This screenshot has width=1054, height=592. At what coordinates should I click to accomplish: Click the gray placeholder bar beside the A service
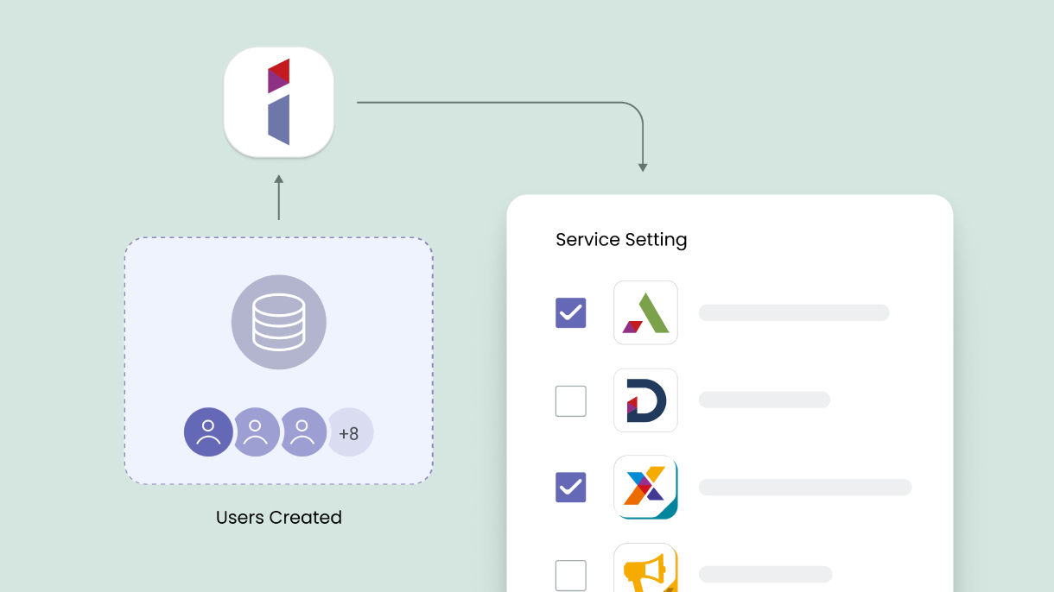(x=793, y=312)
